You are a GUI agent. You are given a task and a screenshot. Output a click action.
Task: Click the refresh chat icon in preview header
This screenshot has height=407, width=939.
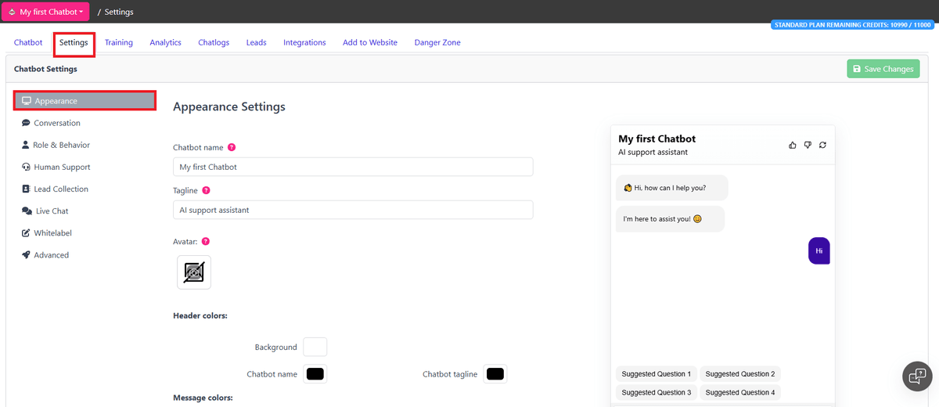point(822,146)
